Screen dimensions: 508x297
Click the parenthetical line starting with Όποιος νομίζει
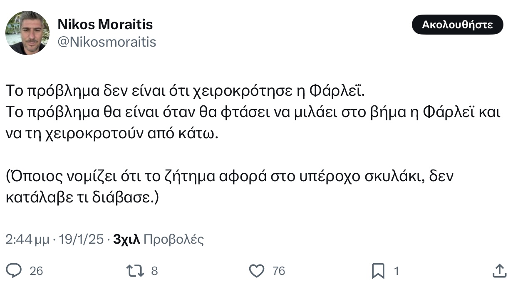coord(229,177)
